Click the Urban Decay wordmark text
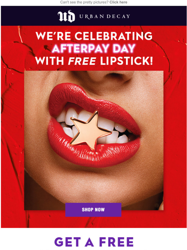 coord(104,16)
